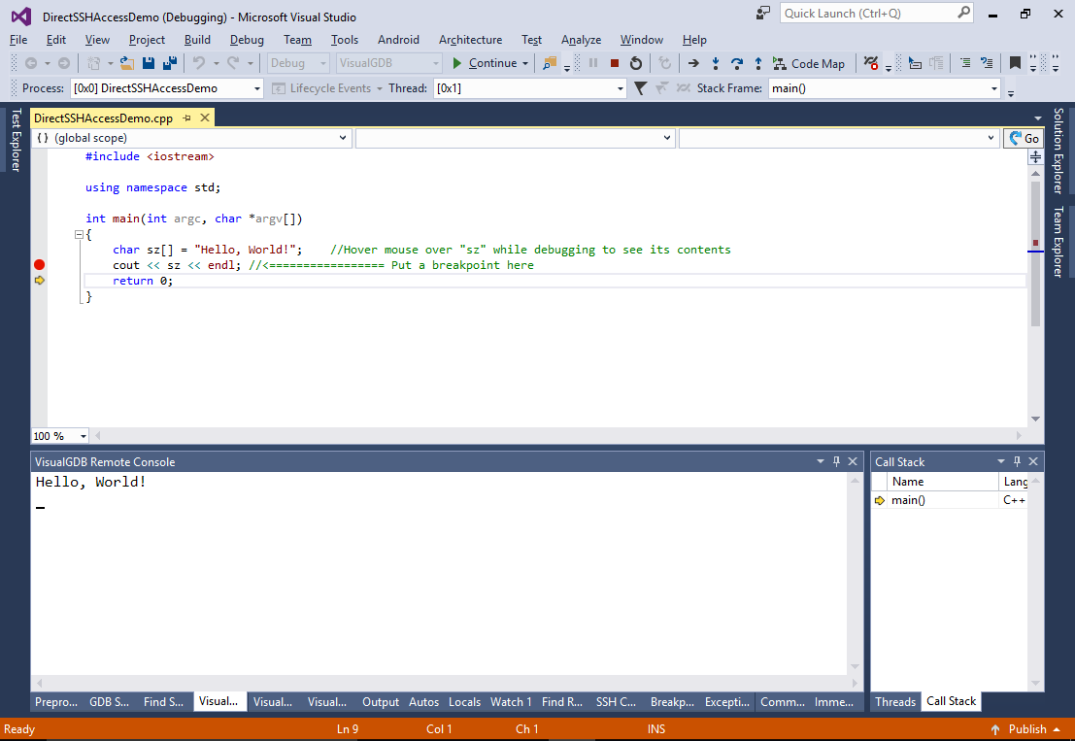The image size is (1075, 741).
Task: Save the current file with floppy icon
Action: coord(148,63)
